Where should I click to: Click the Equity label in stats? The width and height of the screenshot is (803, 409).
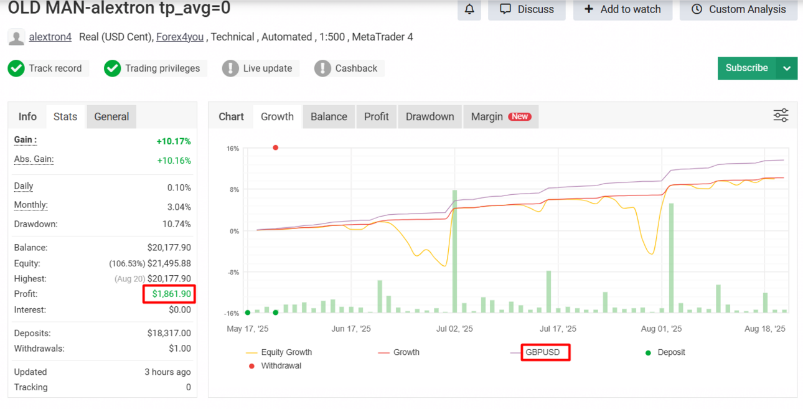(27, 263)
